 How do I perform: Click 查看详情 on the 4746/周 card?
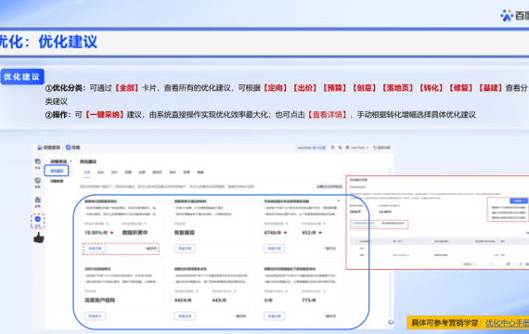275,249
